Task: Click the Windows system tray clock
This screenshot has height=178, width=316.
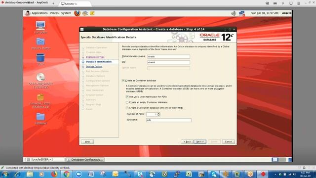Action: [306, 174]
